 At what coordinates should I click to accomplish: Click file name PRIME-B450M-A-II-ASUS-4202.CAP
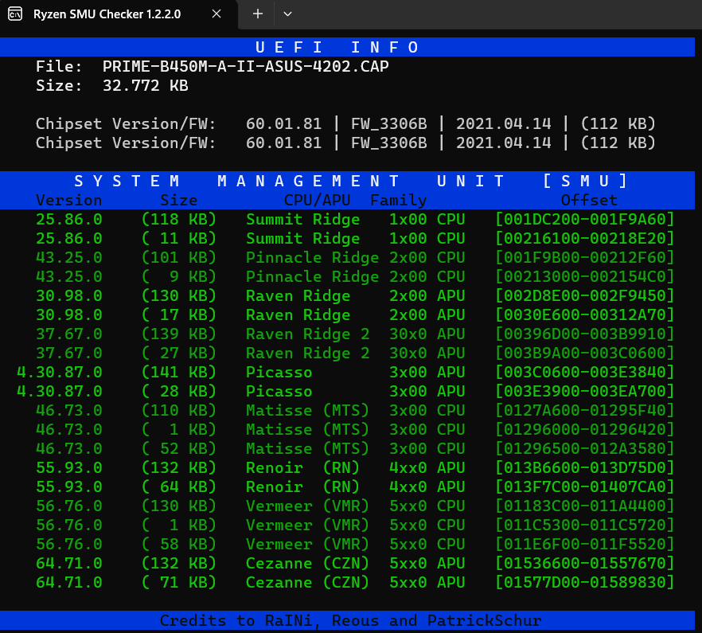click(x=245, y=66)
